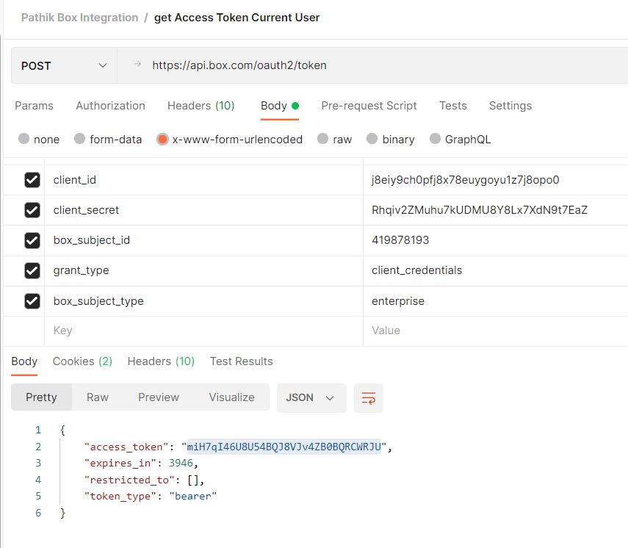This screenshot has height=548, width=628.
Task: Click the box_subject_type key cell
Action: pos(204,301)
